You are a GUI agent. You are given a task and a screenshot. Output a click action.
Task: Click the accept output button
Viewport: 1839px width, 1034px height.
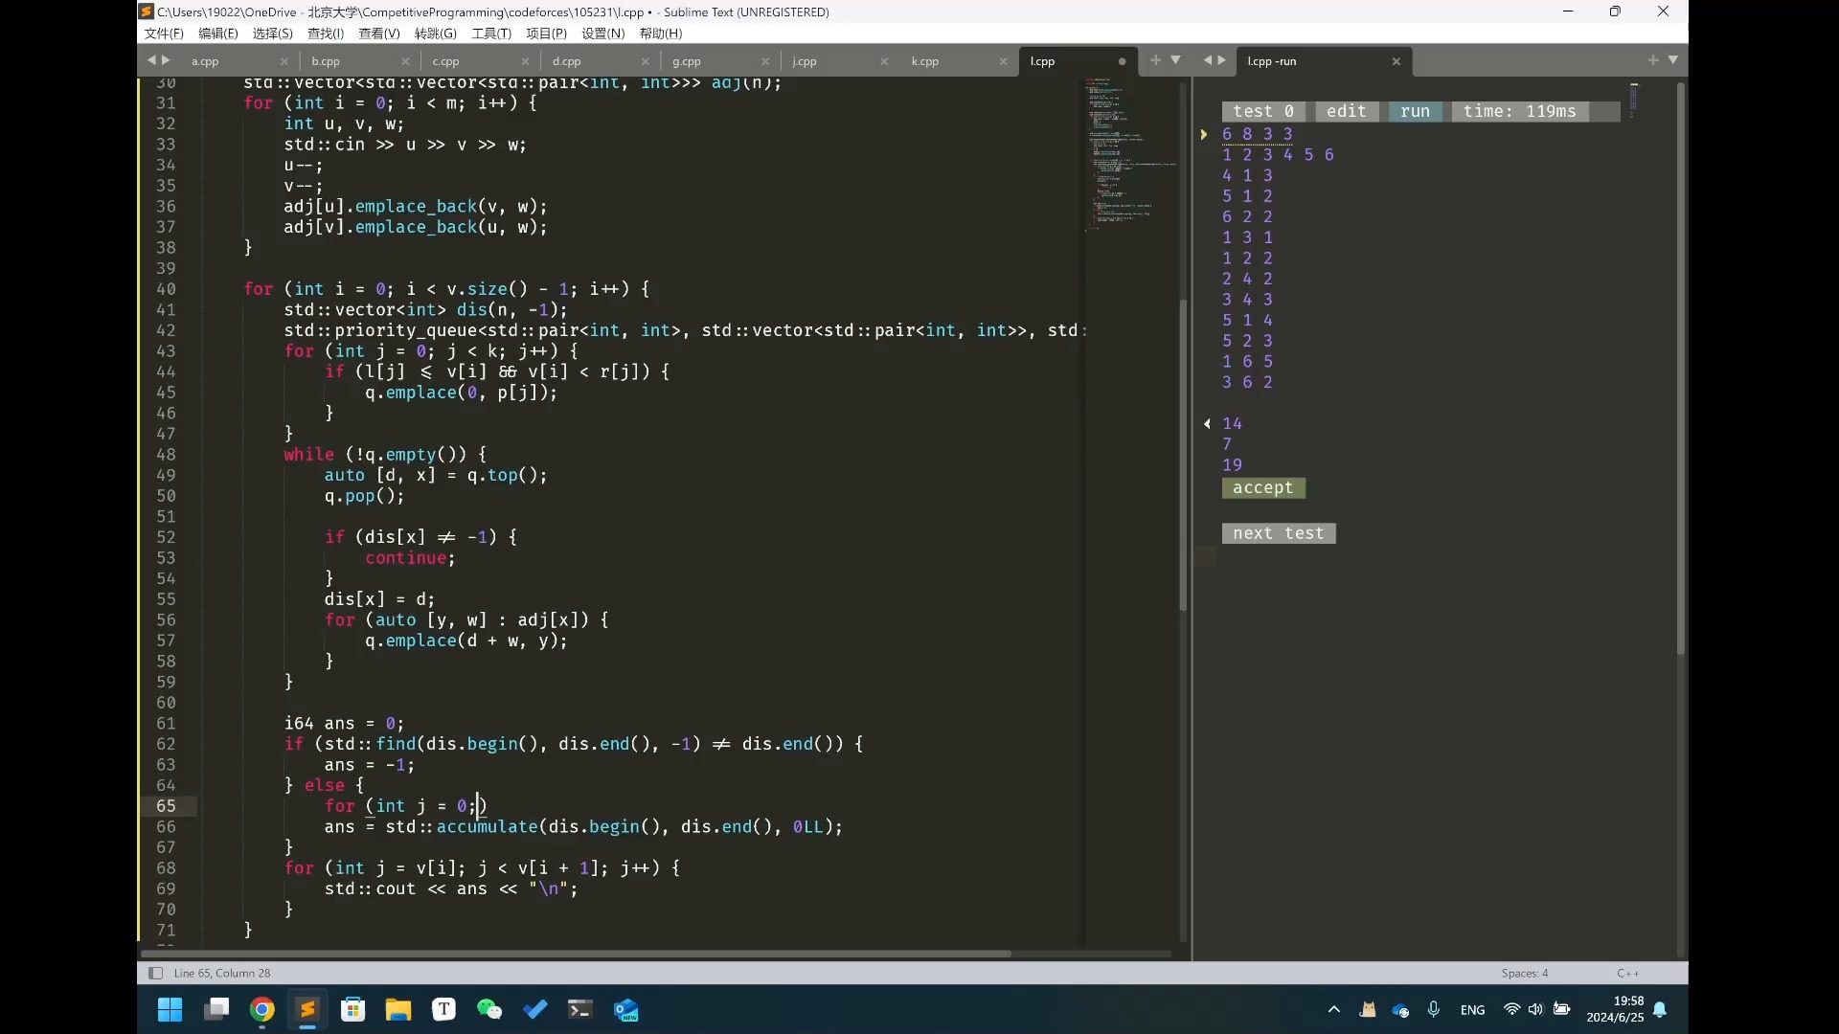tap(1263, 488)
